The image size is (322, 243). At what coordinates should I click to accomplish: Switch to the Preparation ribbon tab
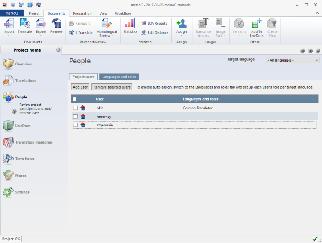[82, 13]
